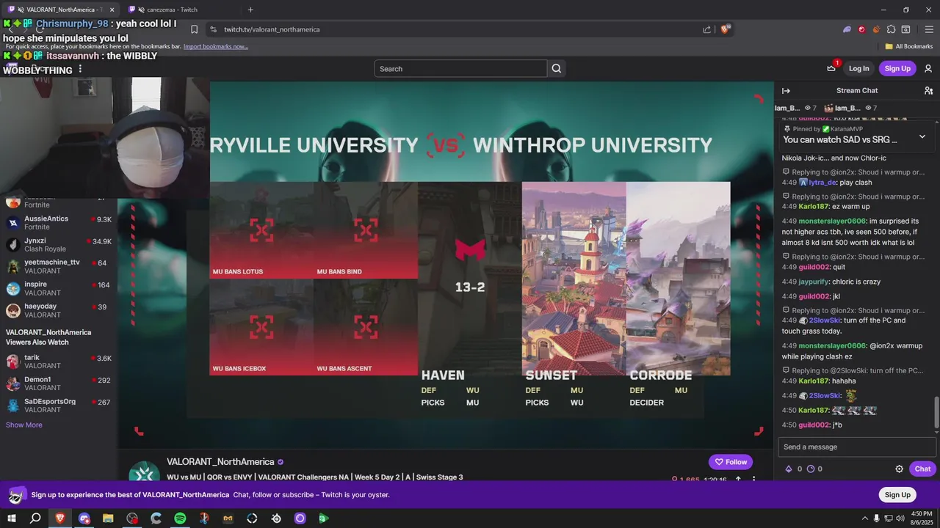Click the Twitch search magnifier button
Image resolution: width=940 pixels, height=528 pixels.
pos(557,68)
